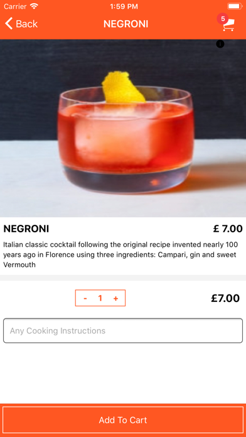Tap the Negroni cocktail photo
The image size is (246, 437).
[123, 128]
